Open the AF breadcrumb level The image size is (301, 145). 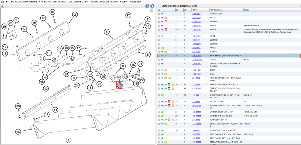pyautogui.click(x=42, y=2)
